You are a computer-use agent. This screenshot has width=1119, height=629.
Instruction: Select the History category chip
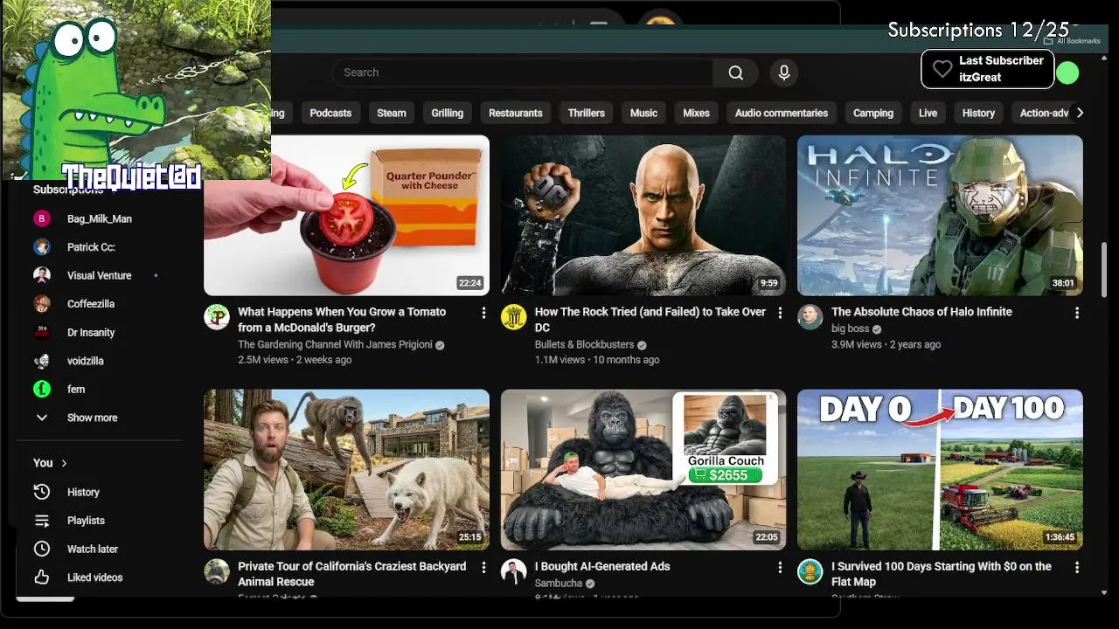(x=978, y=113)
